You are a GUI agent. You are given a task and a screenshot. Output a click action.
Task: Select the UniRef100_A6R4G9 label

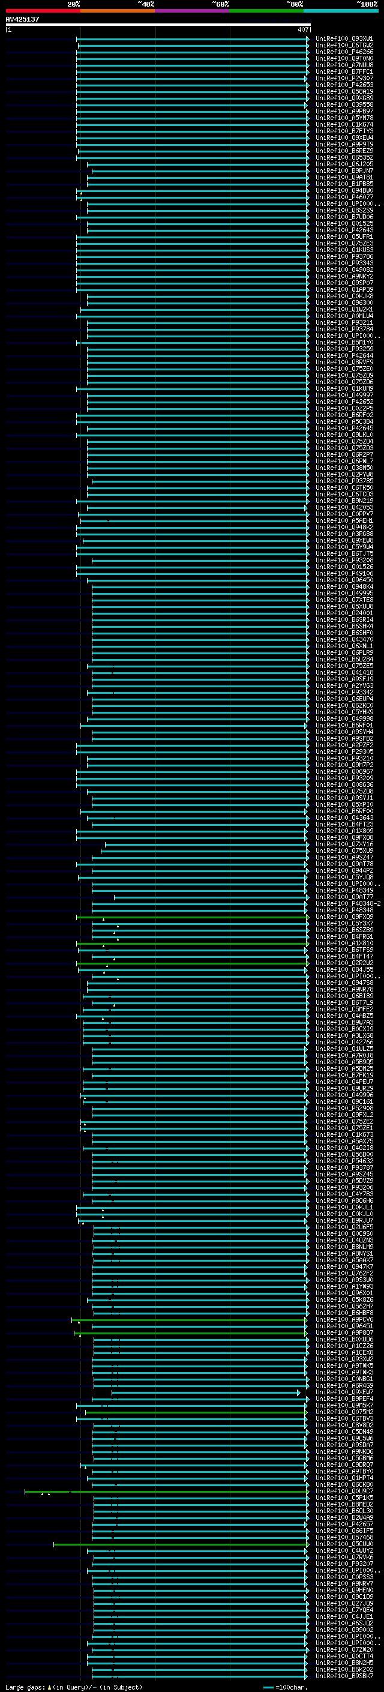tap(344, 1386)
